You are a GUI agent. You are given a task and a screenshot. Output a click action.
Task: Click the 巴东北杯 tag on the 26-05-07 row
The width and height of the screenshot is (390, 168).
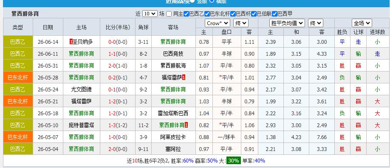tap(18, 137)
